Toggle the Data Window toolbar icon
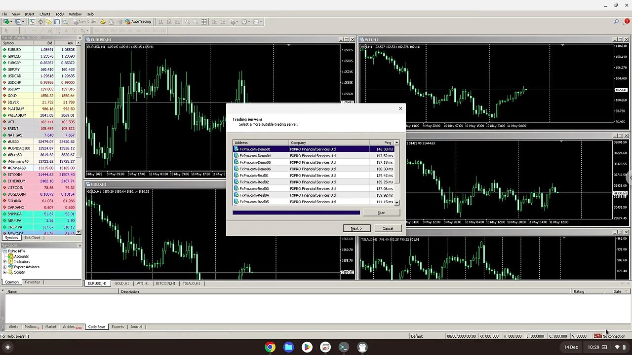This screenshot has width=632, height=355. [40, 22]
